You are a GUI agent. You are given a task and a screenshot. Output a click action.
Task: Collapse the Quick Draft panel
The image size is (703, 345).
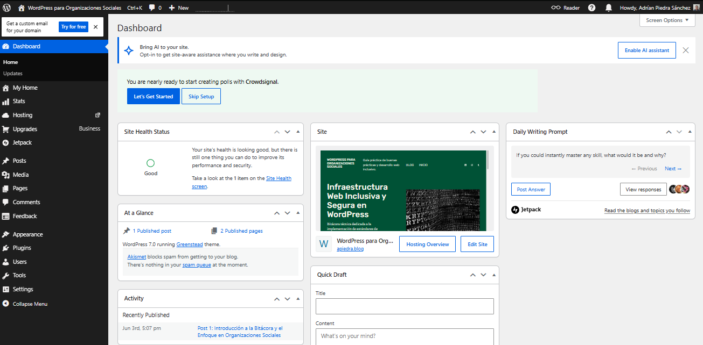pos(494,275)
